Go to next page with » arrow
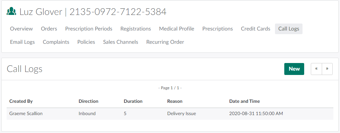The image size is (340, 133). point(327,69)
